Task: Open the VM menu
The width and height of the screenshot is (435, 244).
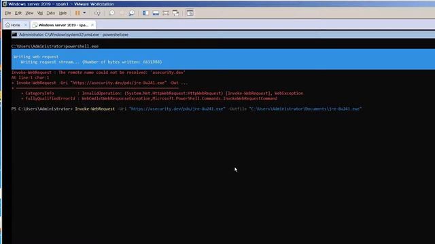Action: pos(40,13)
